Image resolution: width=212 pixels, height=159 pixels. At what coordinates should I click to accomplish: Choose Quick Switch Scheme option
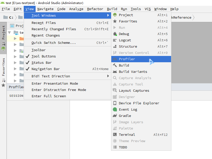point(67,43)
